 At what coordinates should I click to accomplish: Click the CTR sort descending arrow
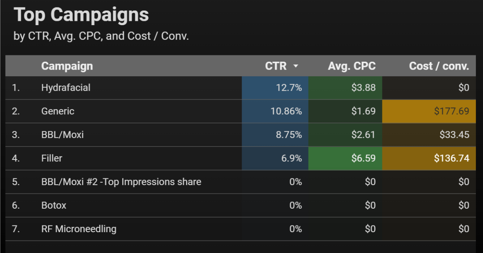[x=296, y=66]
